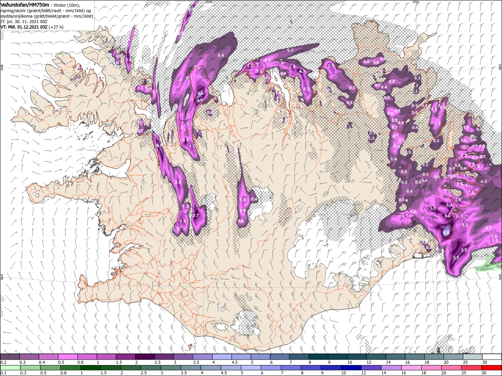Select upper scale light blue swatch between 4 and 4.5

[x=222, y=357]
